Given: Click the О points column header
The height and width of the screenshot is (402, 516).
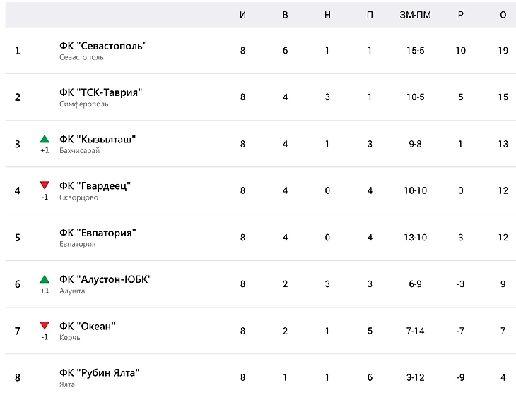Looking at the screenshot, I should [x=503, y=15].
